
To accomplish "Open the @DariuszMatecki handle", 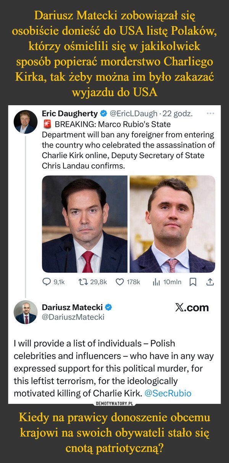I will click(73, 317).
